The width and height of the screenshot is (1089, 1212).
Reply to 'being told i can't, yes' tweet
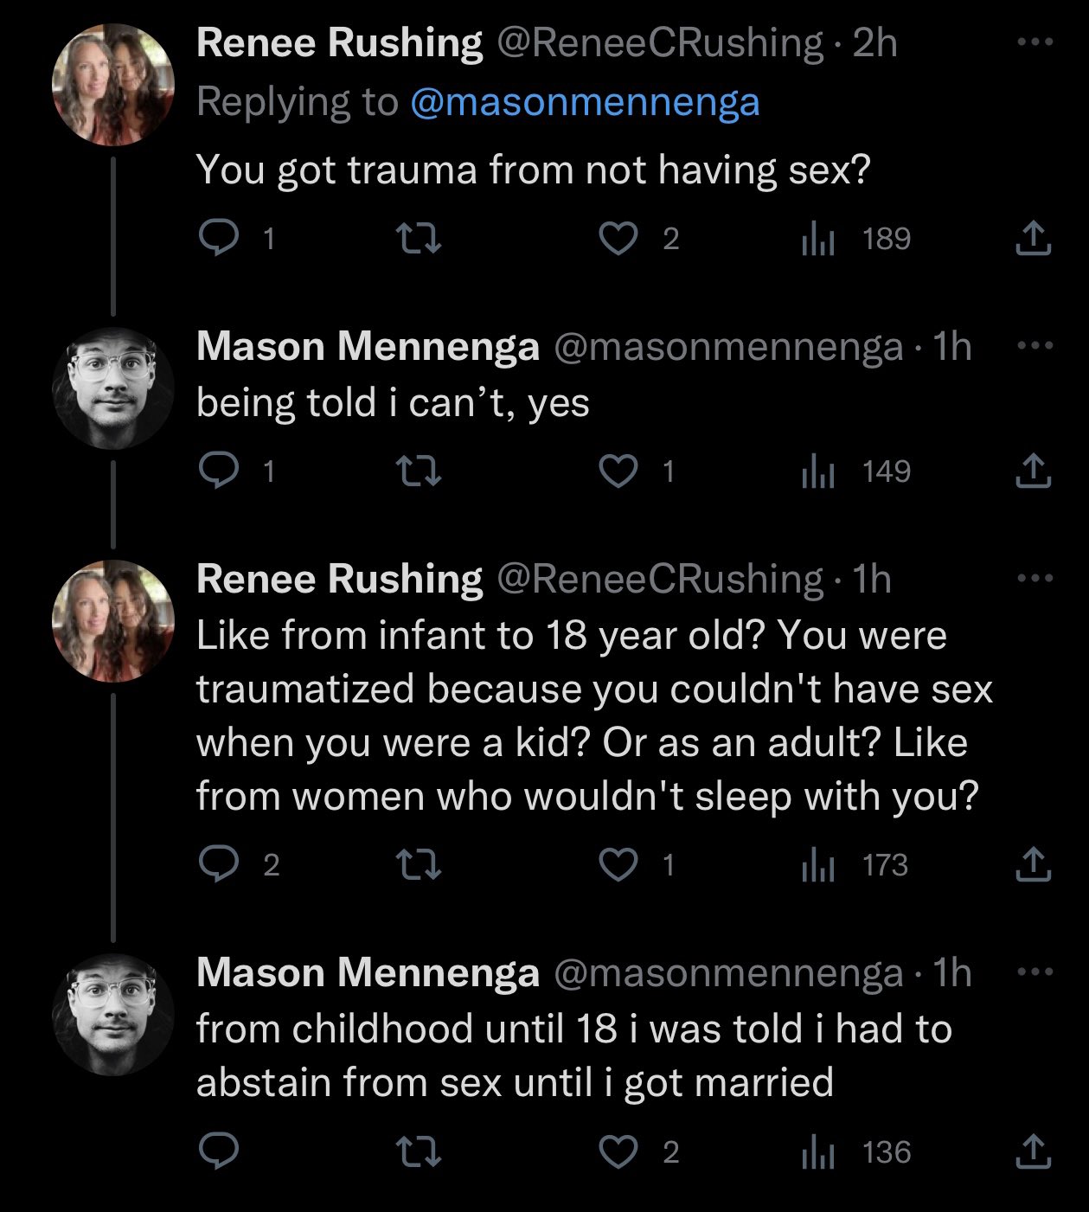[x=219, y=471]
